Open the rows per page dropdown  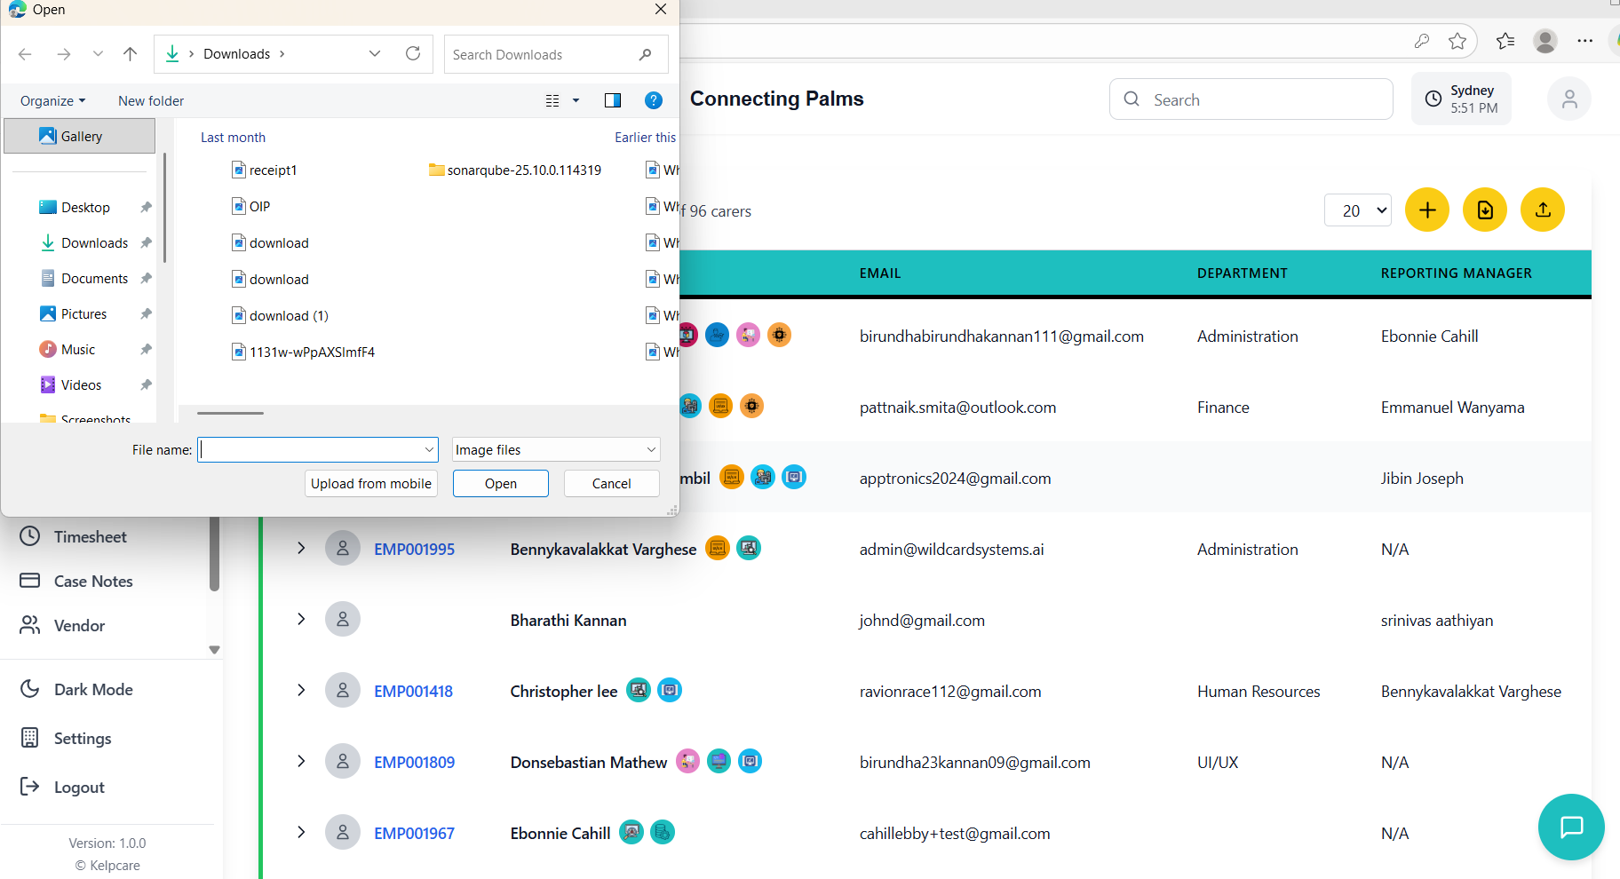(1357, 210)
